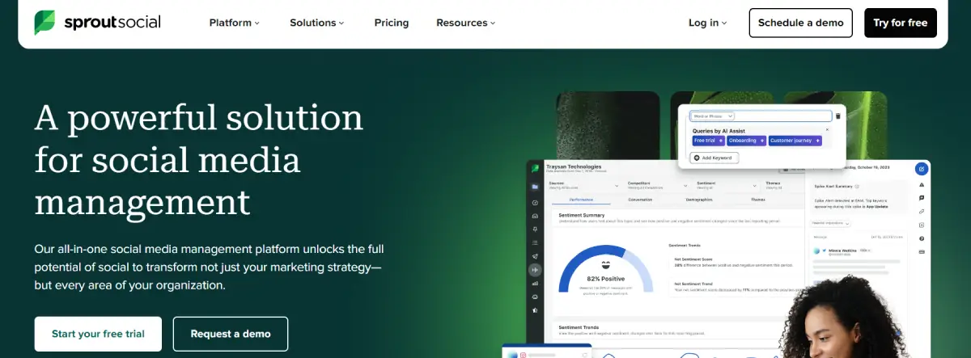Click the link chain icon in right rail

922,212
